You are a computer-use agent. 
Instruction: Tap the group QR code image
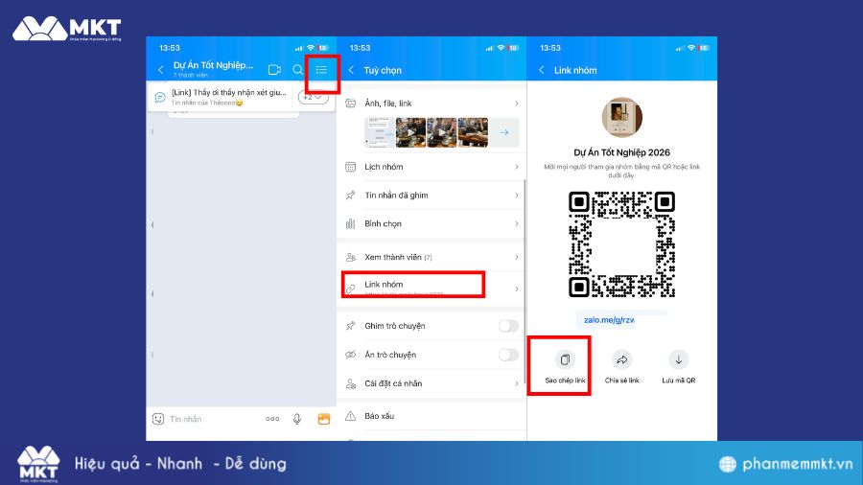point(622,244)
